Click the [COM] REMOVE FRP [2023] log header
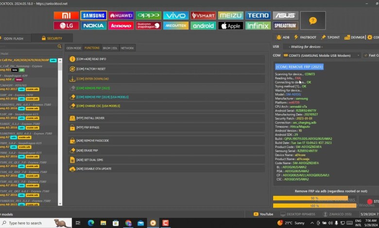379x228 pixels. (299, 67)
